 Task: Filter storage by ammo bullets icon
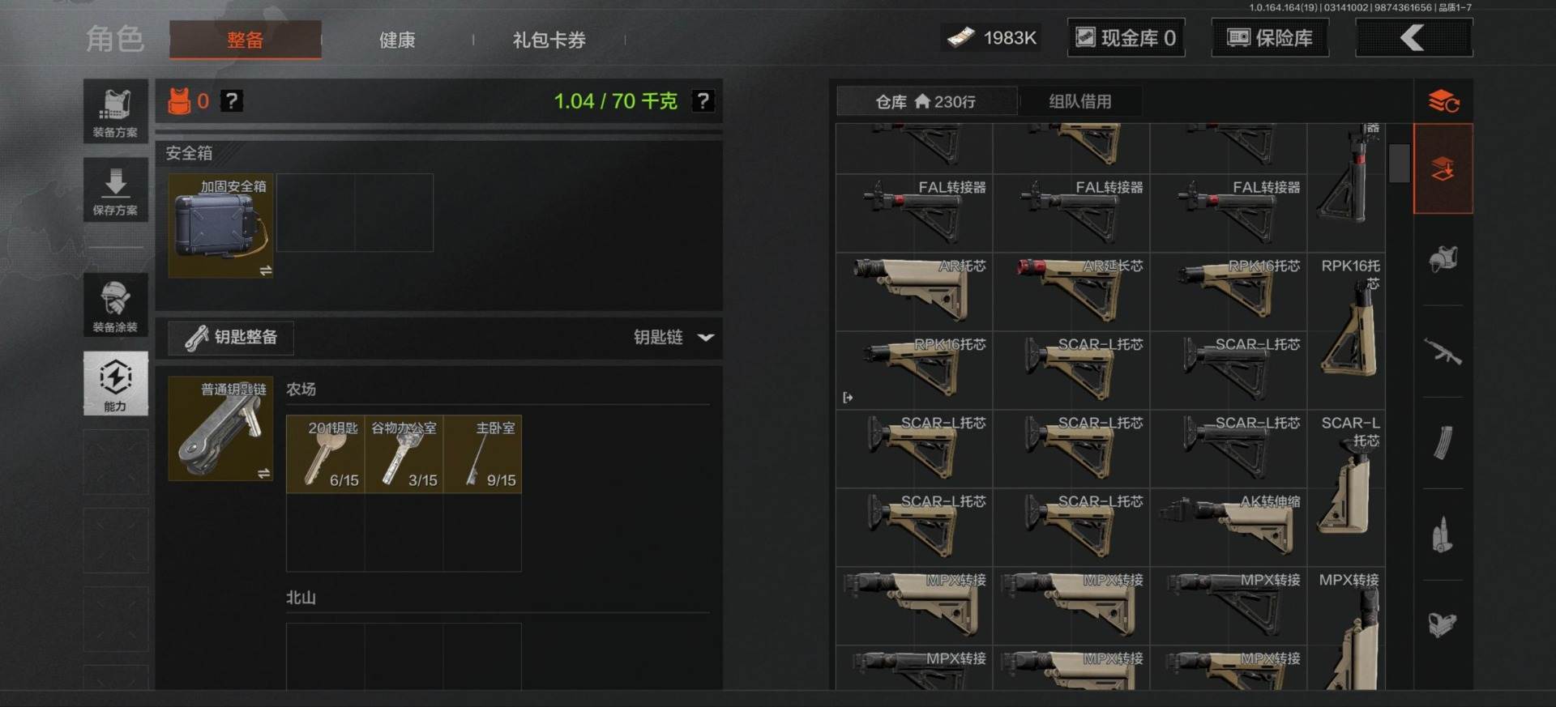[1443, 535]
